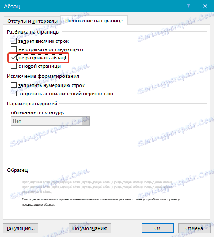
Task: Enable запрет висячих строк checkbox
Action: pyautogui.click(x=14, y=41)
